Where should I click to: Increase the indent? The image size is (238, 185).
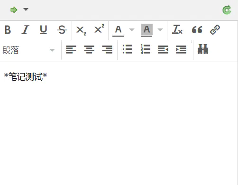pos(181,49)
